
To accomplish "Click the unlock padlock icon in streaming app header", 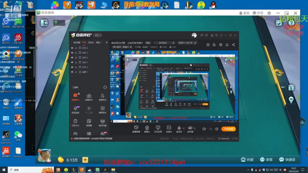I will click(214, 45).
